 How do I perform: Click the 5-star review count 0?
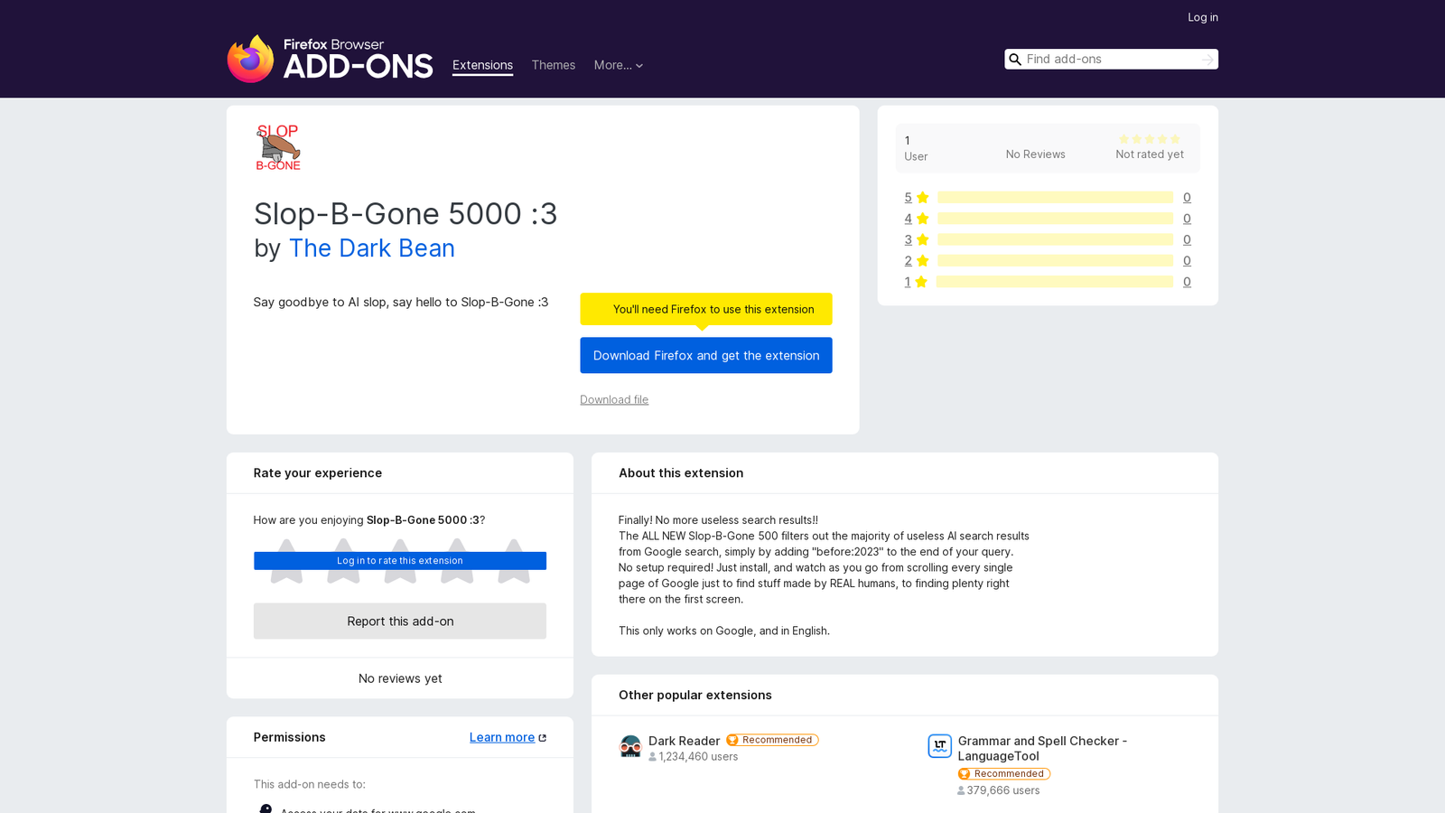click(1187, 198)
